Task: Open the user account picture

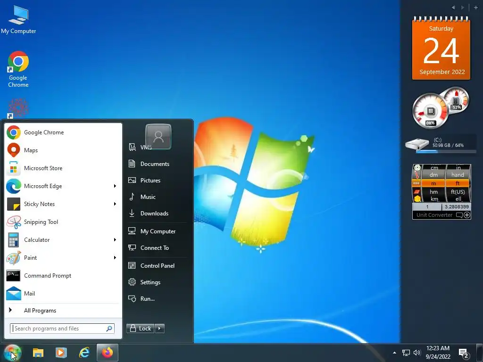Action: pyautogui.click(x=158, y=137)
